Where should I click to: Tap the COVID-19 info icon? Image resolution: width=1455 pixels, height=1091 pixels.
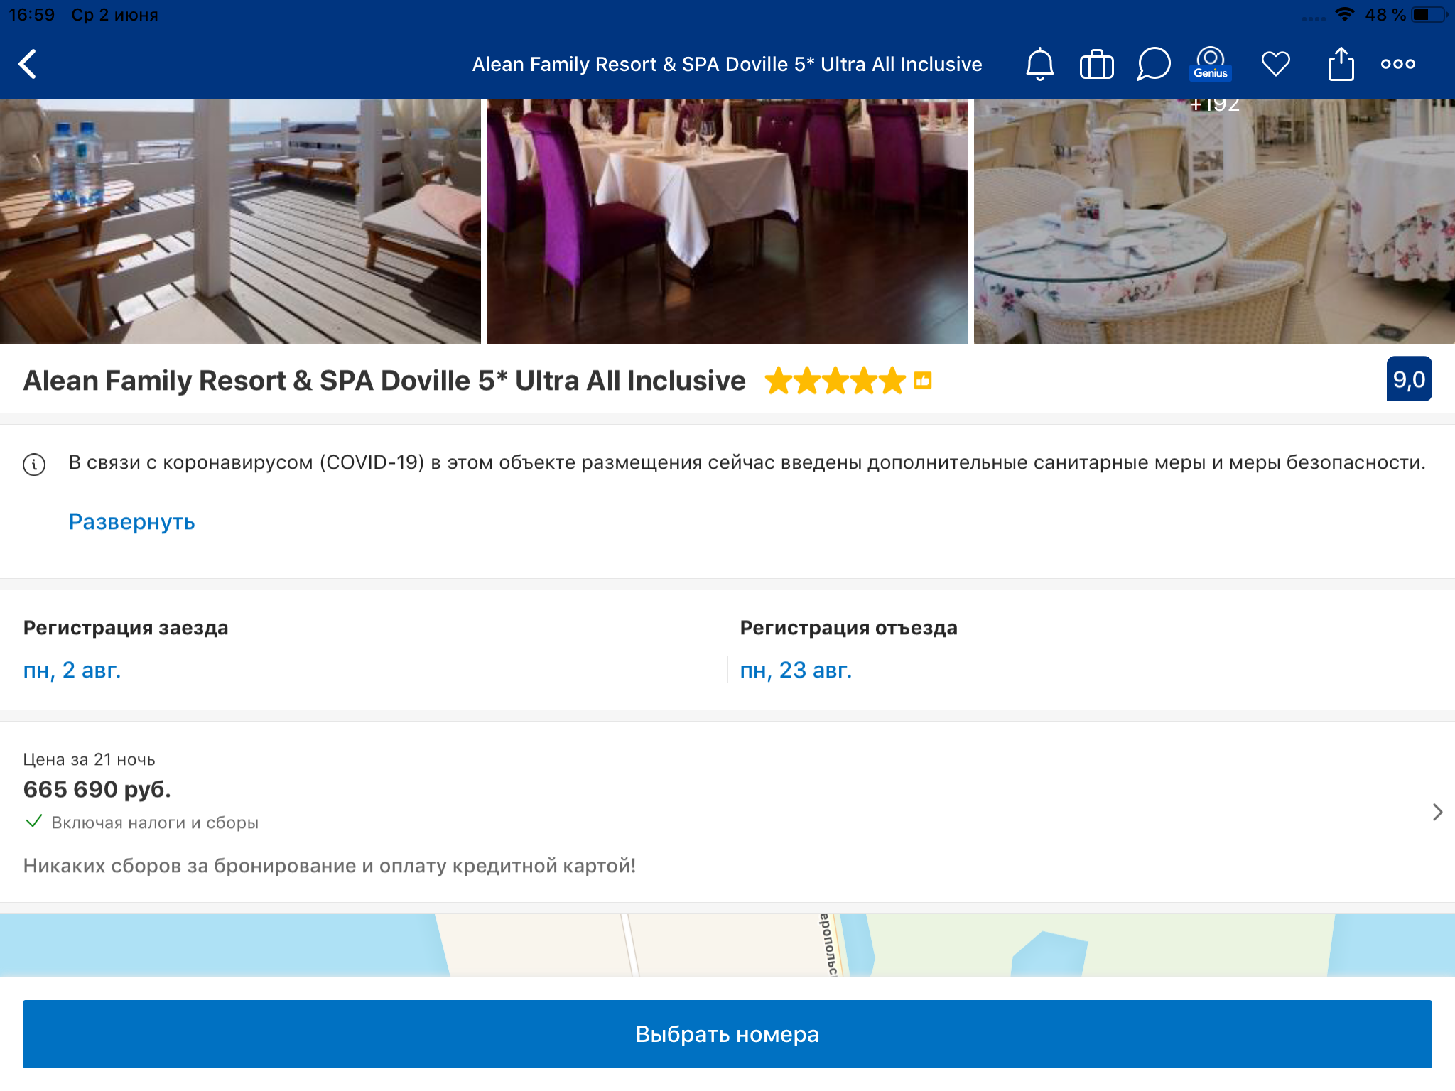click(x=34, y=464)
